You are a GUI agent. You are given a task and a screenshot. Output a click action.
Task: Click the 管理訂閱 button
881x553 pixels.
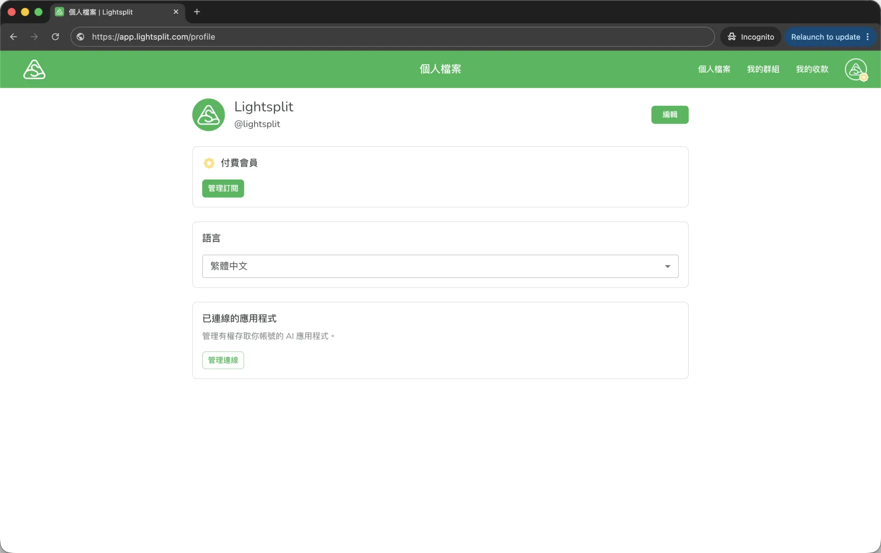click(223, 188)
